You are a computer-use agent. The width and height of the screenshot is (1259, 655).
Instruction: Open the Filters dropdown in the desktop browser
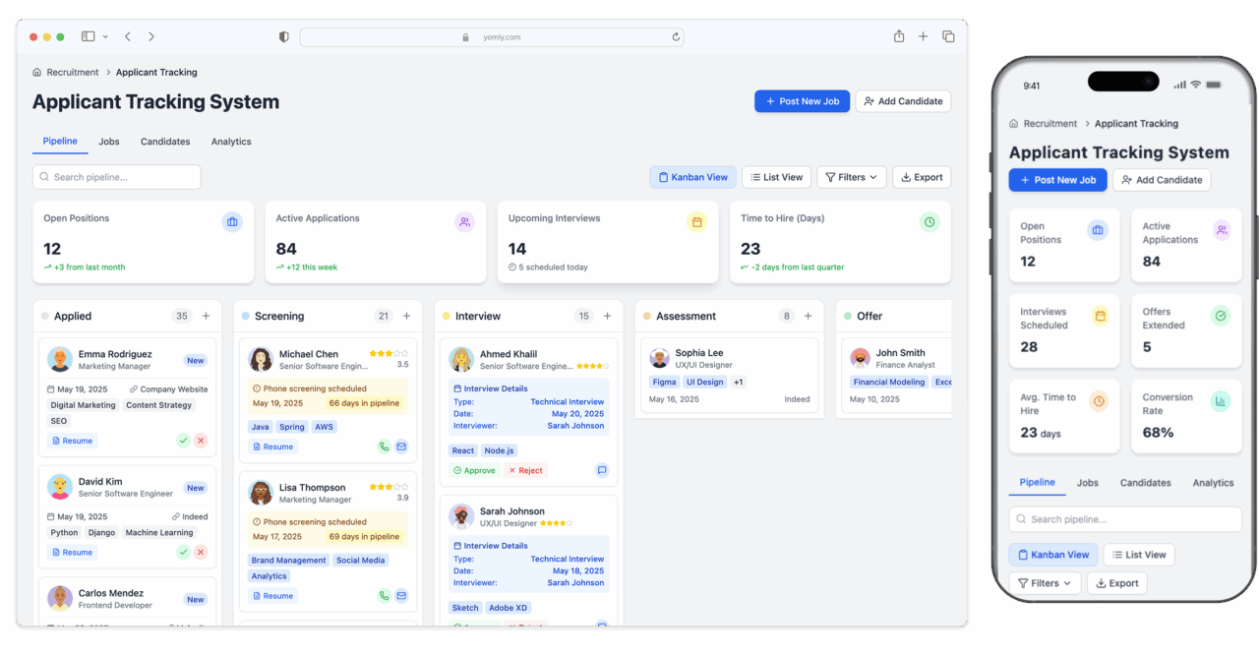tap(852, 177)
